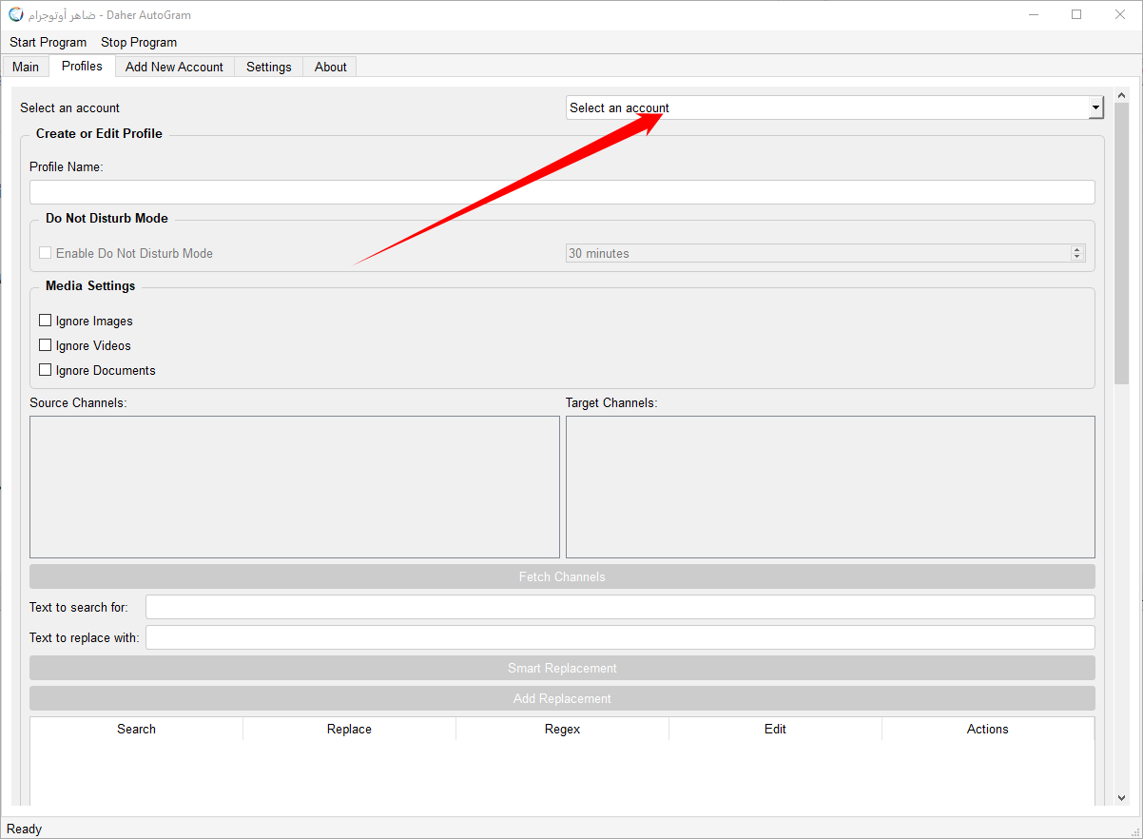The image size is (1143, 839).
Task: Click the Text to replace with field
Action: (x=619, y=637)
